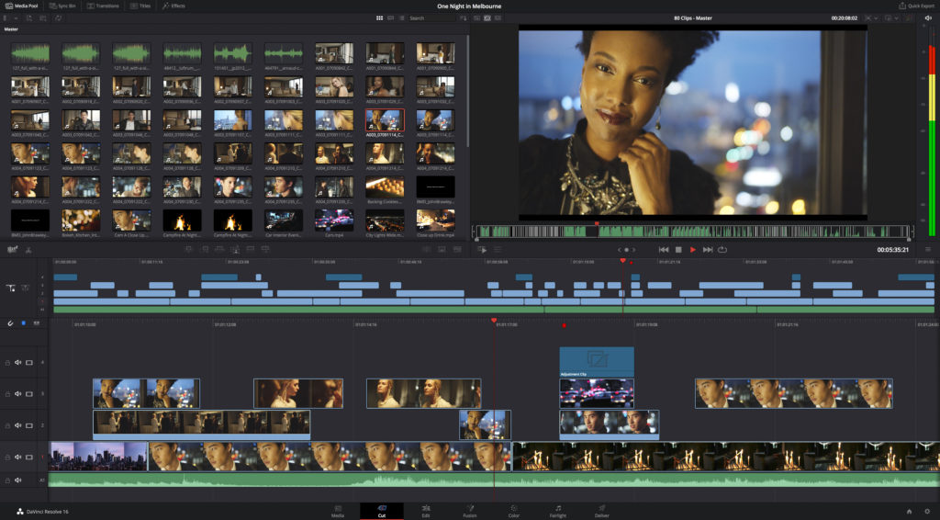Stop playback
Screen dimensions: 940x520
[678, 250]
